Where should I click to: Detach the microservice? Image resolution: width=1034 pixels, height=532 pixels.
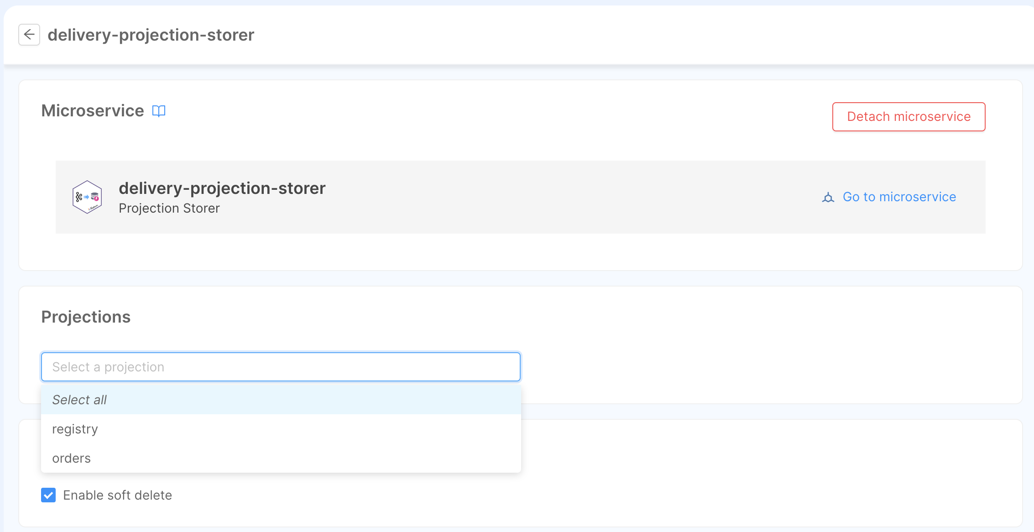pos(909,117)
